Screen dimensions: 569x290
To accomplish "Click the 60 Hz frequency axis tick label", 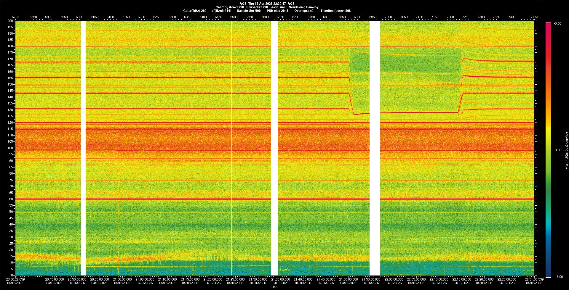I will tap(11, 199).
